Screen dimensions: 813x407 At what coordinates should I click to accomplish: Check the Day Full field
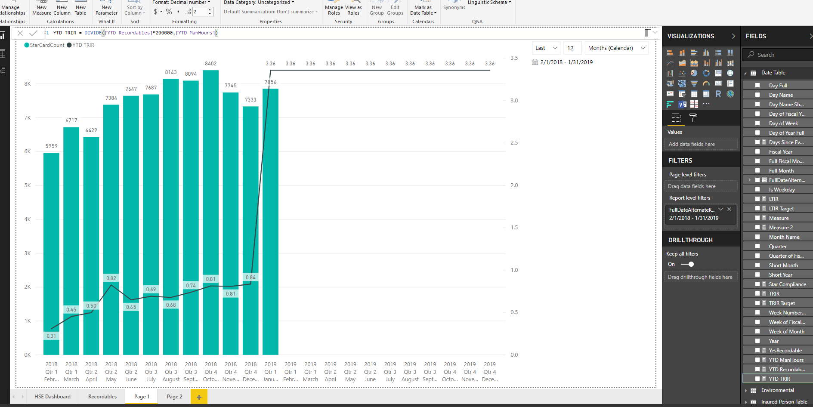757,85
